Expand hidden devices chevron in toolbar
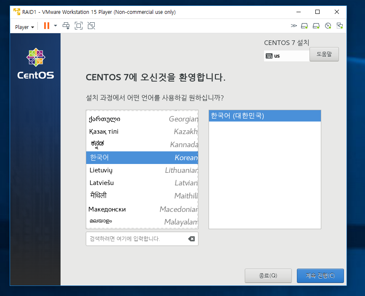Image resolution: width=365 pixels, height=296 pixels. 294,26
